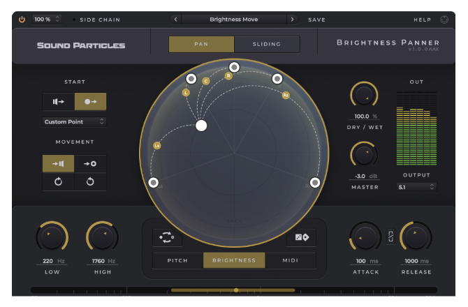
Task: Click the large white panner center point
Action: tap(201, 126)
